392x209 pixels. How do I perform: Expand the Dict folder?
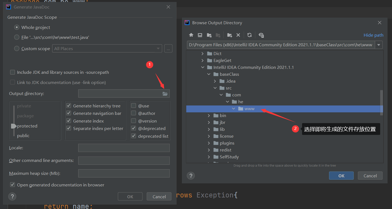click(x=203, y=53)
